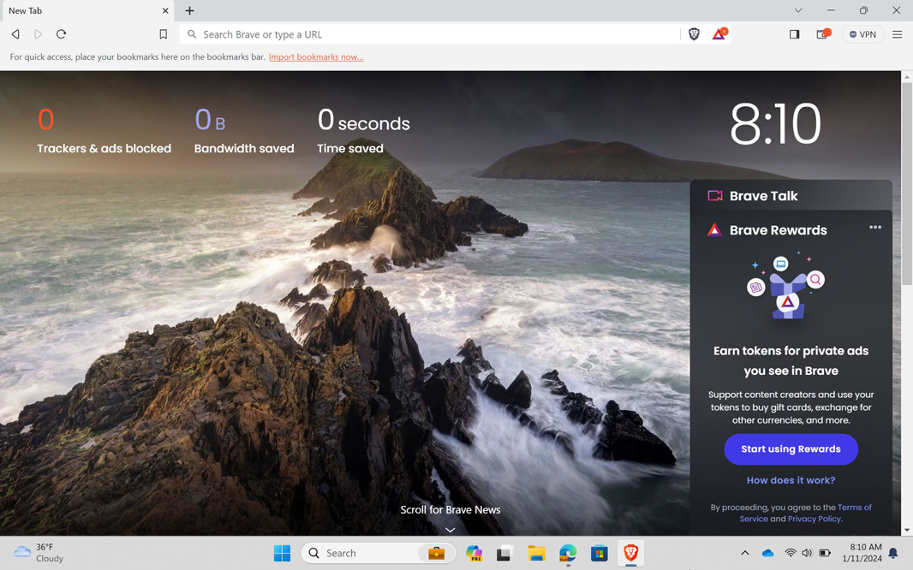The width and height of the screenshot is (913, 570).
Task: Reload the page
Action: click(61, 34)
